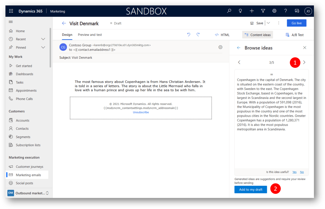The image size is (325, 209).
Task: Expand the Pinned section chevron
Action: coord(43,47)
